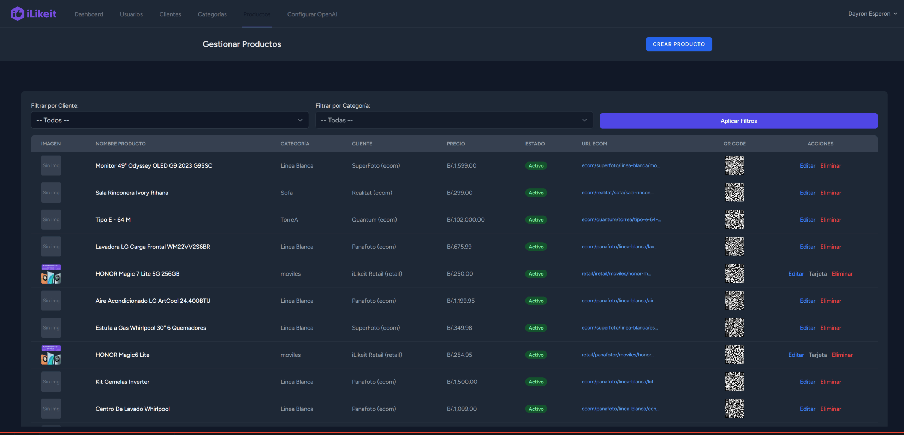Delete Lavadora LG Carga Frontal product
904x435 pixels.
click(x=831, y=247)
